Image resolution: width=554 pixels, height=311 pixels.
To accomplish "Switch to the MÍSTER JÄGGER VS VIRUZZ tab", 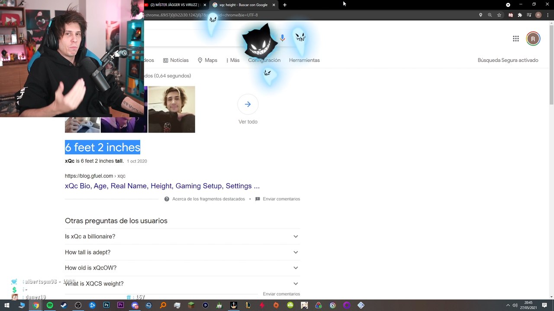I will point(175,5).
